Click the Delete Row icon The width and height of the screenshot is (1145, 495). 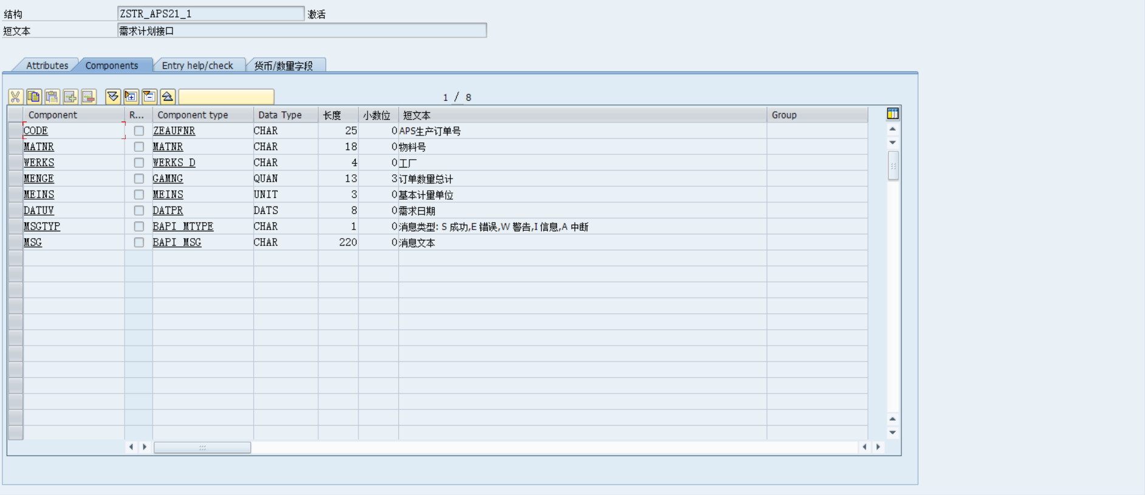89,97
